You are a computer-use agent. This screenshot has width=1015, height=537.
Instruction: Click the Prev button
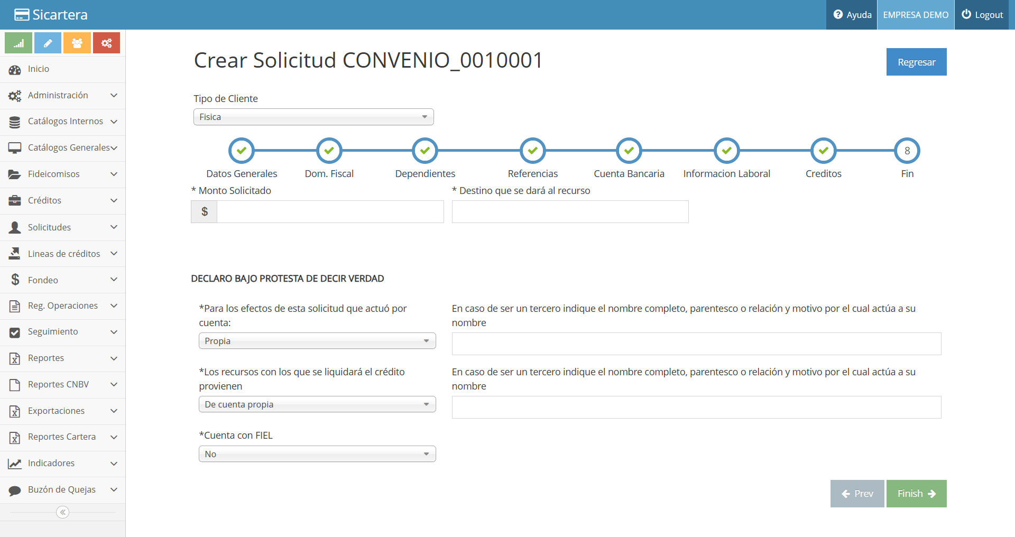pyautogui.click(x=857, y=494)
